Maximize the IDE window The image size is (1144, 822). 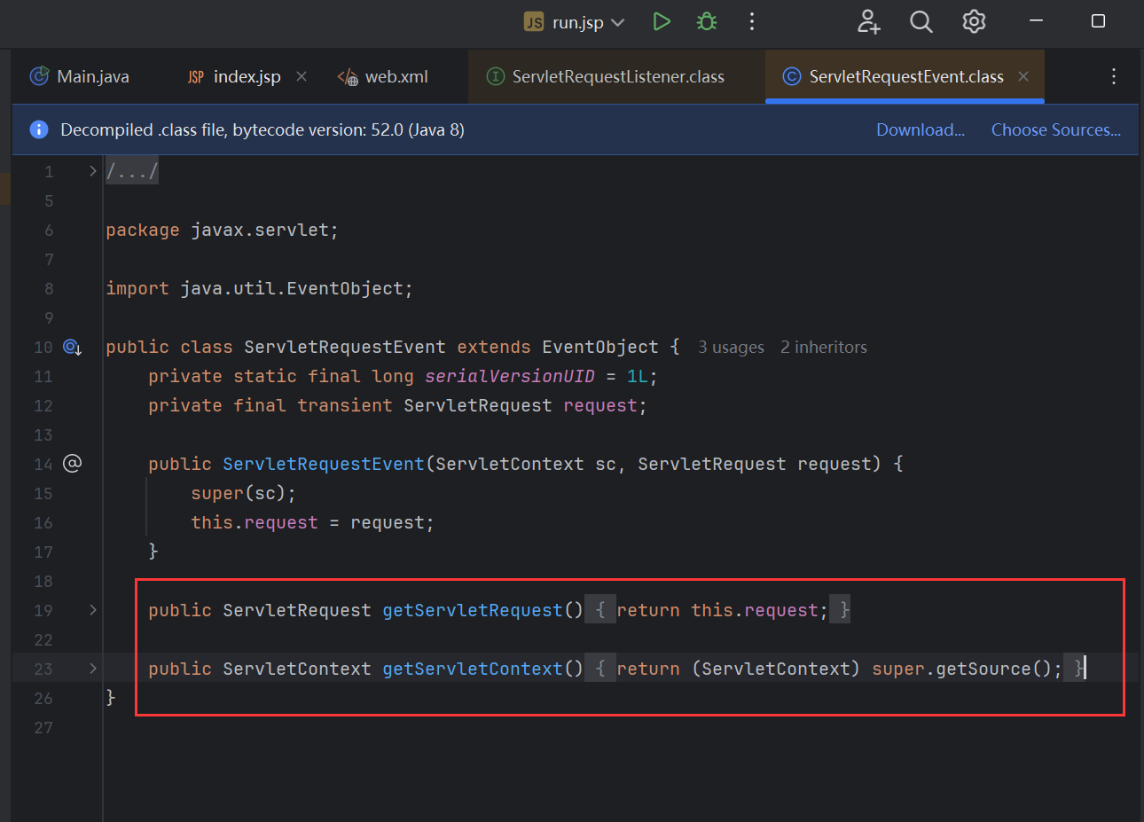click(1098, 21)
